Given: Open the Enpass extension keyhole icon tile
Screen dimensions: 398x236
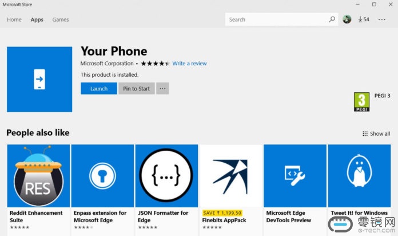Looking at the screenshot, I should pyautogui.click(x=102, y=176).
